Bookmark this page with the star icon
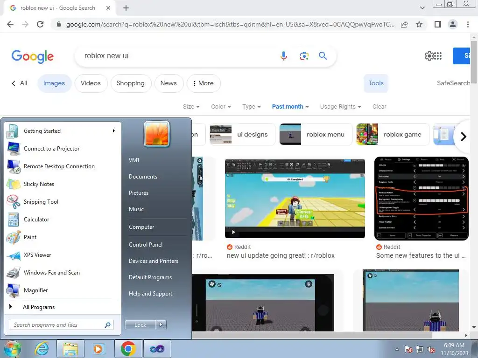 coord(419,24)
